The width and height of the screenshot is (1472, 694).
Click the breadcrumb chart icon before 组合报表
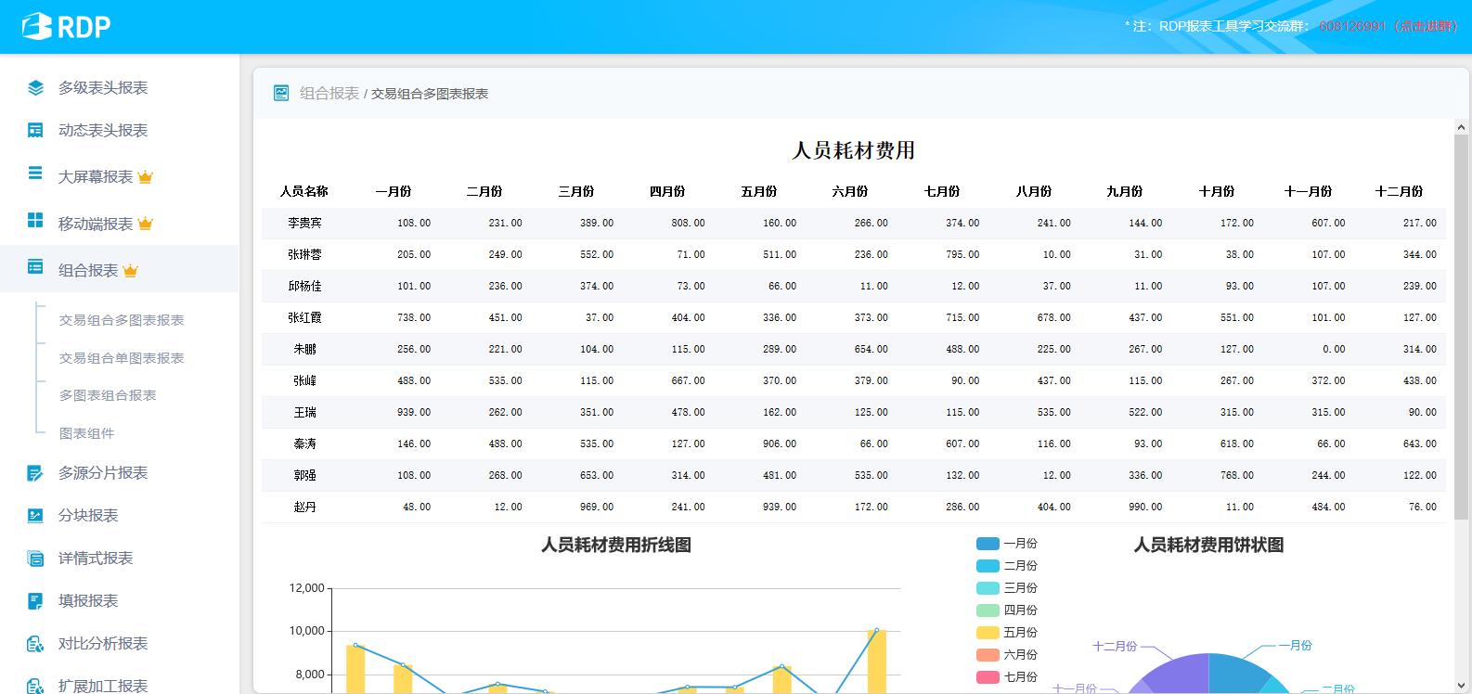pyautogui.click(x=281, y=93)
